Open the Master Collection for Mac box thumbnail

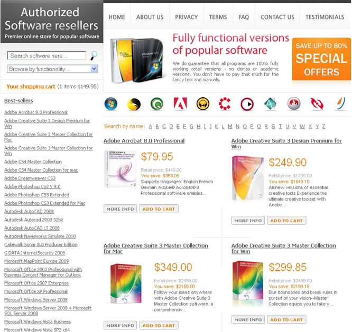coord(126,283)
